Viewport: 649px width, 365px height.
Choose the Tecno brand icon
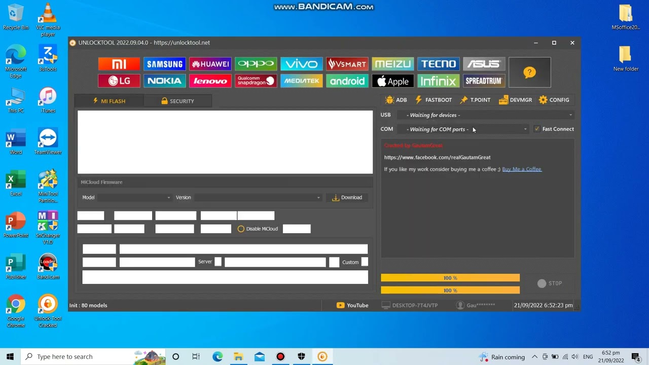coord(439,64)
